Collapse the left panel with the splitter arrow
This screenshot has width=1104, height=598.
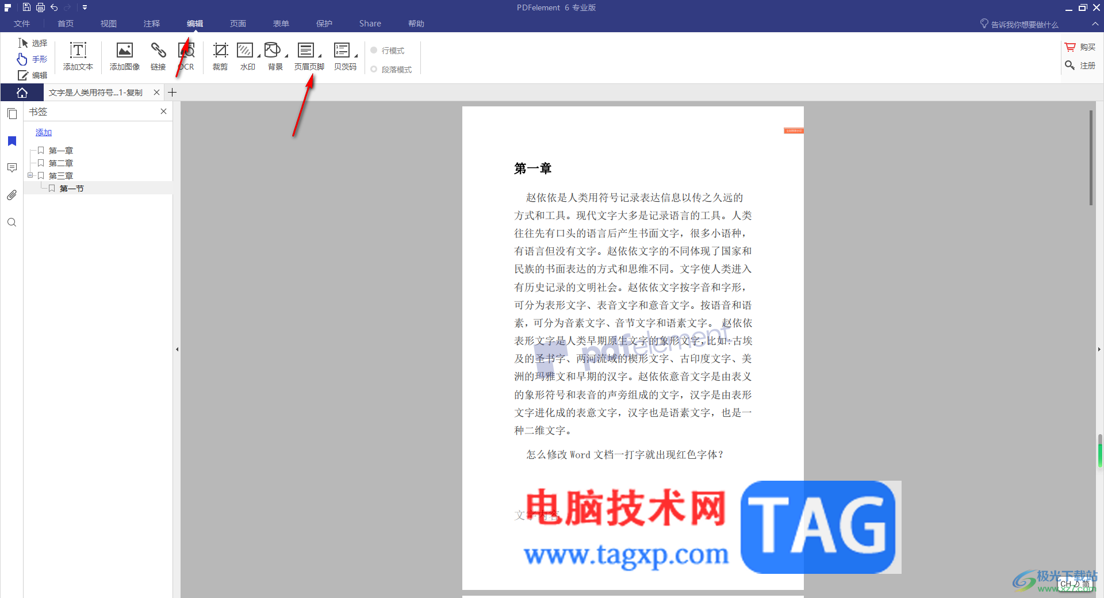[177, 349]
